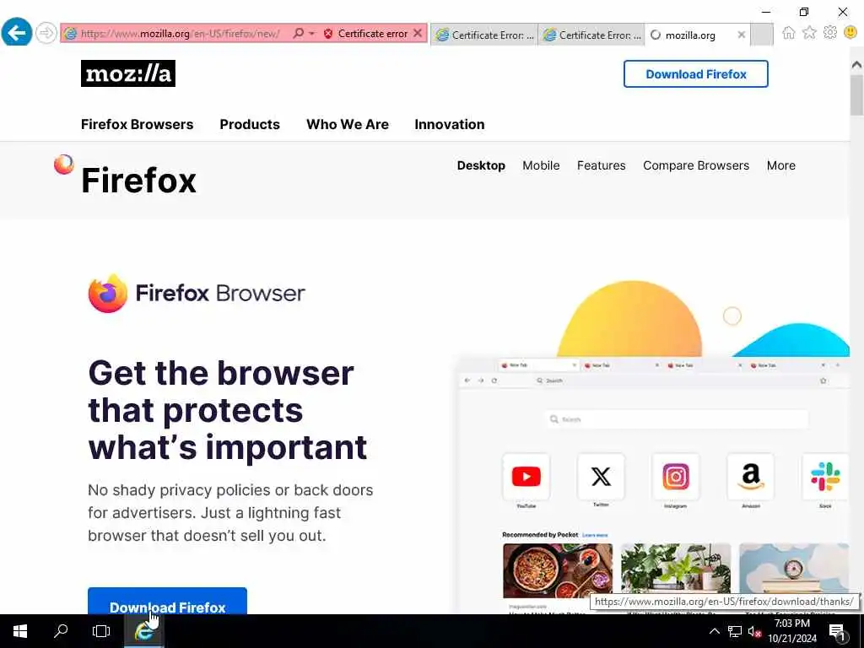This screenshot has height=648, width=864.
Task: Click the Amazon tile in the preview
Action: tap(750, 477)
